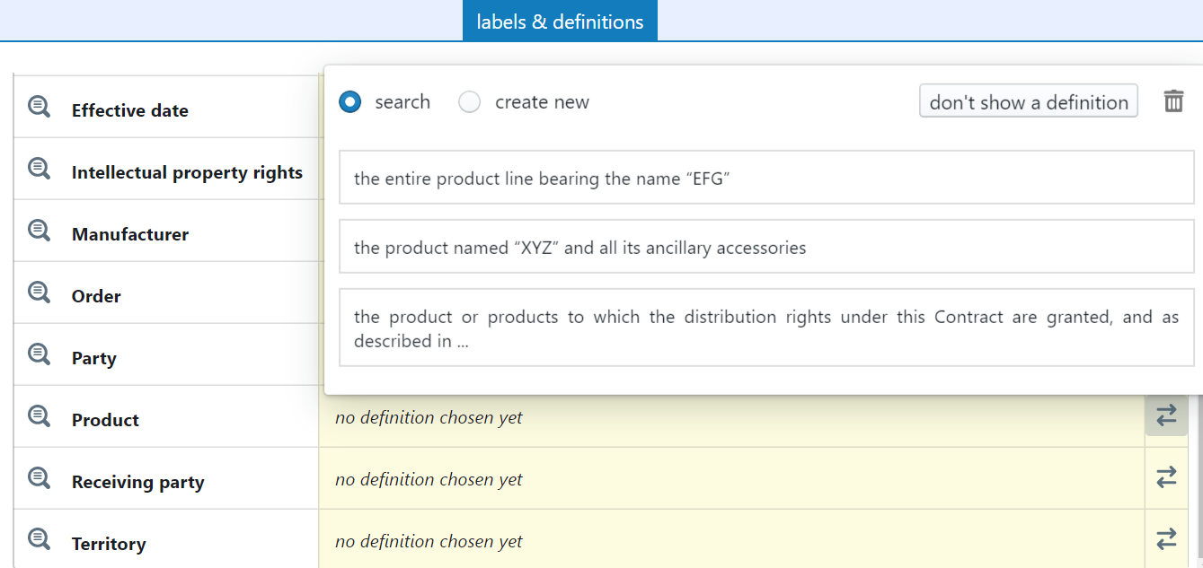Click magnifier icon next to Territory
Viewport: 1203px width, 568px height.
[39, 540]
